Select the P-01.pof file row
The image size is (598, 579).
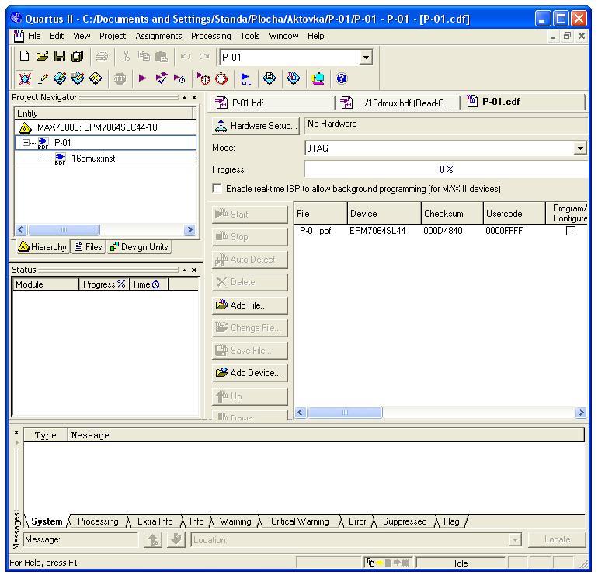pyautogui.click(x=440, y=231)
